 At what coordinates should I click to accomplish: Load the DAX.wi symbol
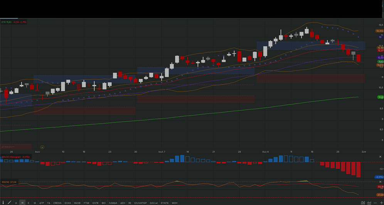click(x=154, y=203)
